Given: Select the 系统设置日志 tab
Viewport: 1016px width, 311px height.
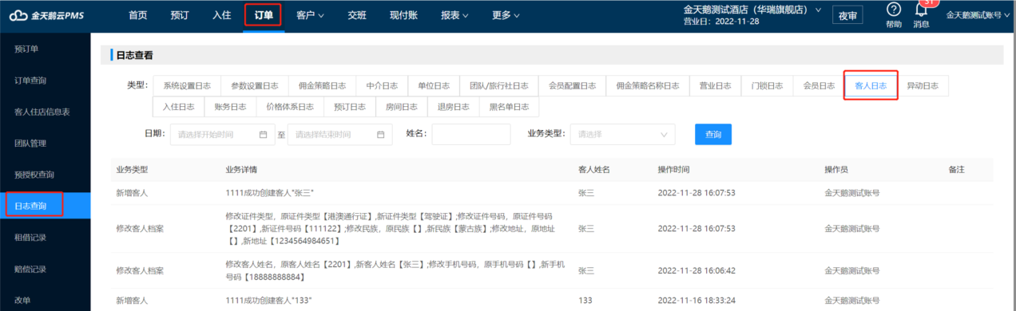Looking at the screenshot, I should coord(187,85).
